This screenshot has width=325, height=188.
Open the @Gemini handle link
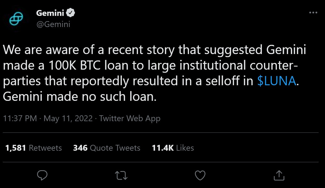[53, 25]
